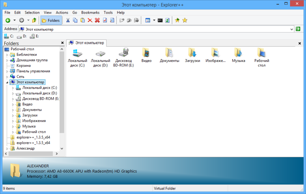Image resolution: width=306 pixels, height=194 pixels.
Task: Close the current tab with the right X
Action: [x=300, y=43]
